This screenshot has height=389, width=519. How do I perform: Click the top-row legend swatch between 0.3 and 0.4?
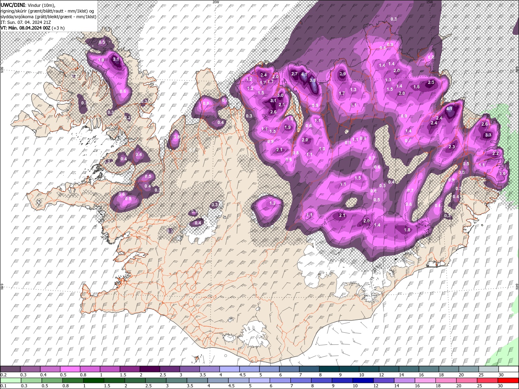point(30,369)
